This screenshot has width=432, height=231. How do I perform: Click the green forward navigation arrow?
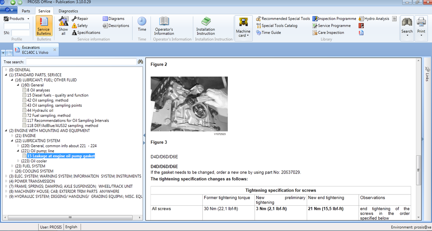point(20,2)
